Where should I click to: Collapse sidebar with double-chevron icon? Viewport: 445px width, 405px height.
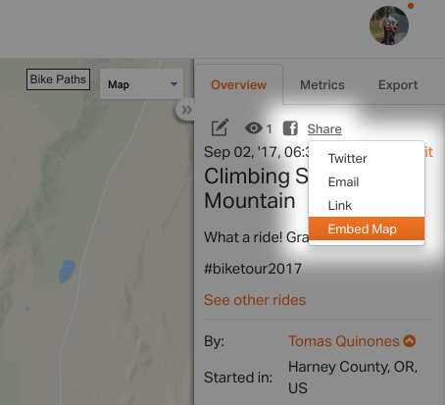[186, 110]
